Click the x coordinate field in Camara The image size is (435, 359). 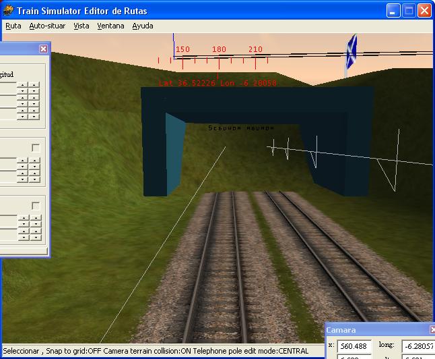coord(354,346)
